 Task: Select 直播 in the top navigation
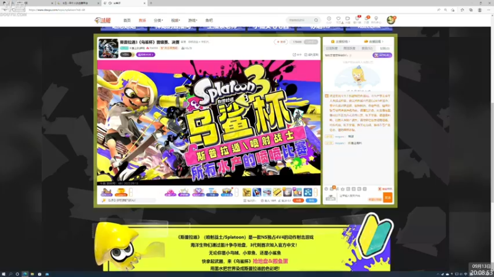tap(142, 20)
